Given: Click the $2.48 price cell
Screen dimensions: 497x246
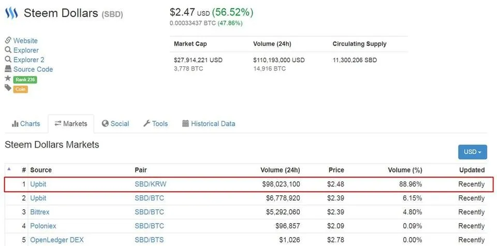Looking at the screenshot, I should 335,184.
